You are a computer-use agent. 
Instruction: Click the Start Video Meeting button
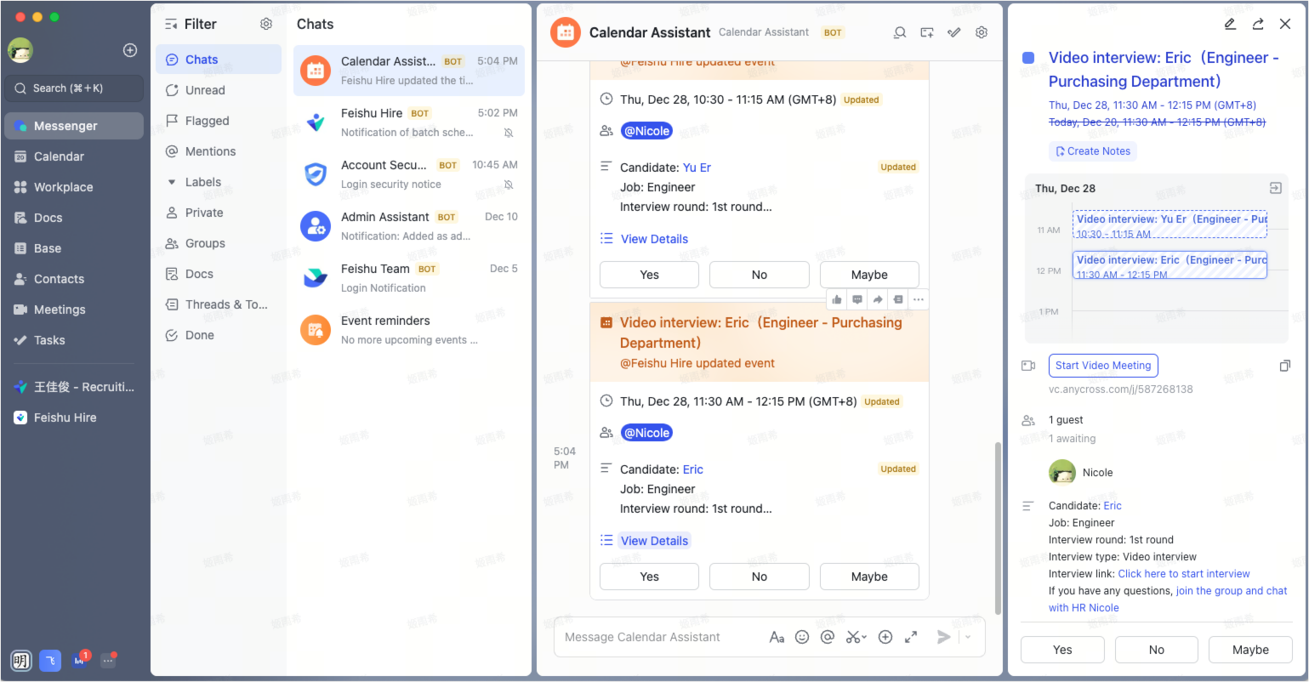pos(1102,366)
